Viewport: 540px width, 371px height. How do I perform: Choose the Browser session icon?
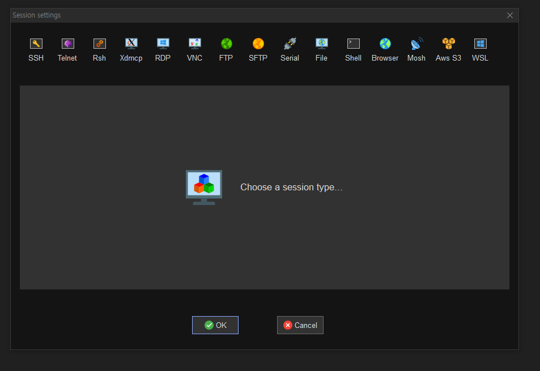tap(385, 50)
